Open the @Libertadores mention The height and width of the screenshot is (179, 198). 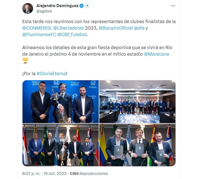(69, 28)
